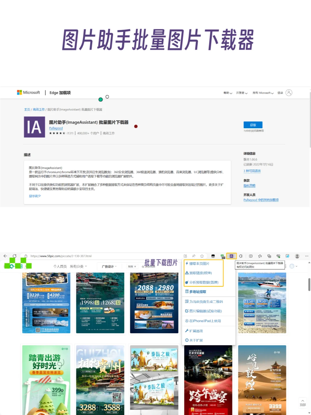The height and width of the screenshot is (415, 311).
Task: Open the ImageAssistant extension icon
Action: 232,256
